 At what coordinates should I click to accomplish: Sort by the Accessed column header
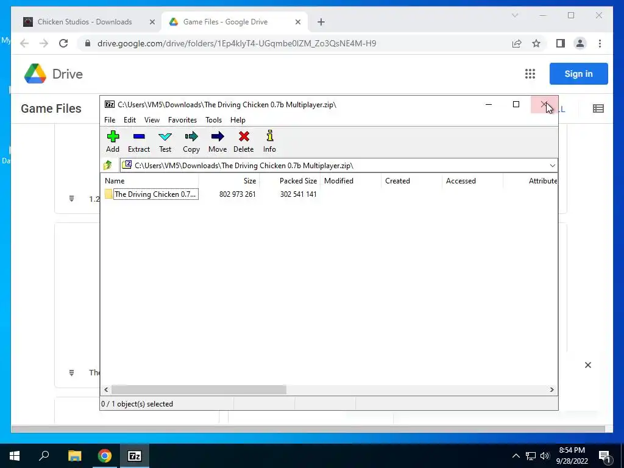pos(473,180)
